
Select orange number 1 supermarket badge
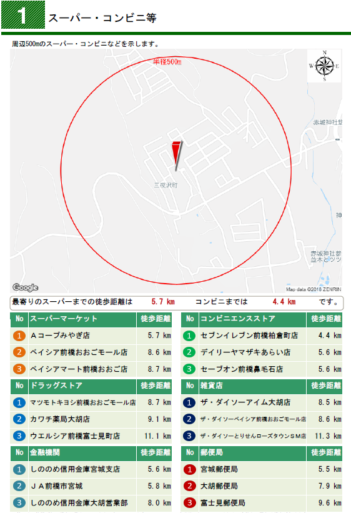(x=19, y=336)
